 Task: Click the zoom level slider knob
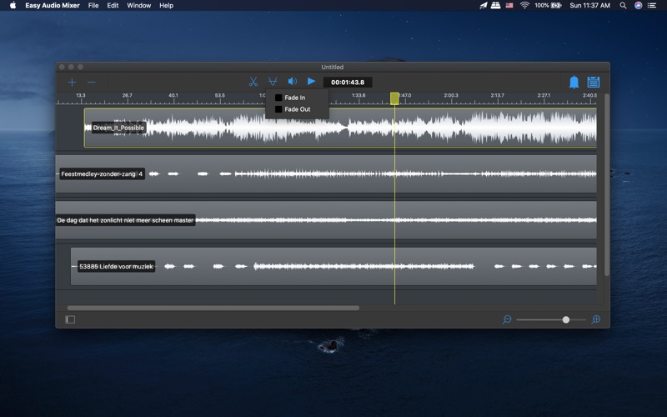(566, 319)
